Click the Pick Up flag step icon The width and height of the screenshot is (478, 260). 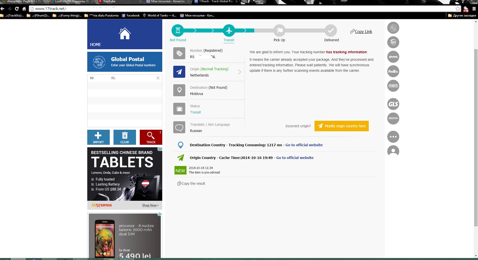click(279, 30)
